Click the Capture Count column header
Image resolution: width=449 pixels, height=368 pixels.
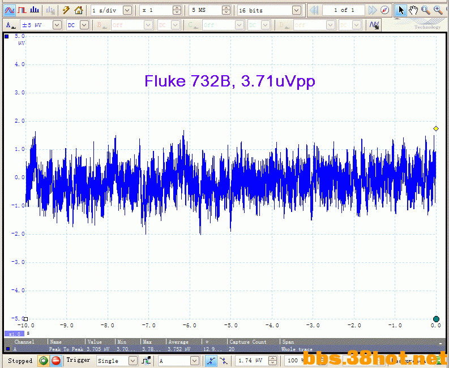pyautogui.click(x=247, y=341)
